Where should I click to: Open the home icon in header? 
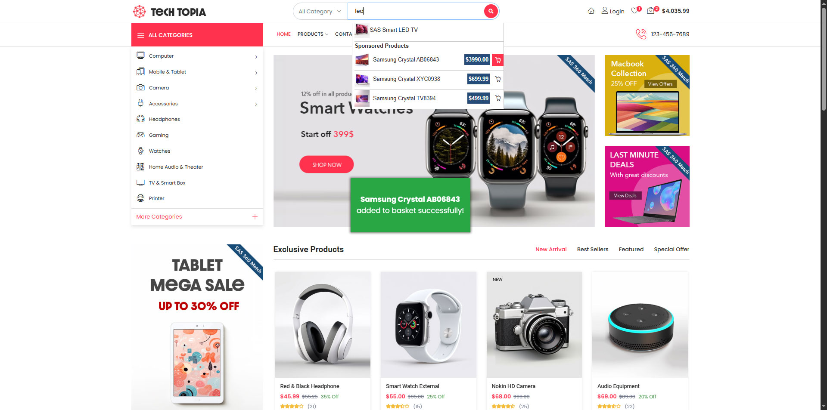591,11
